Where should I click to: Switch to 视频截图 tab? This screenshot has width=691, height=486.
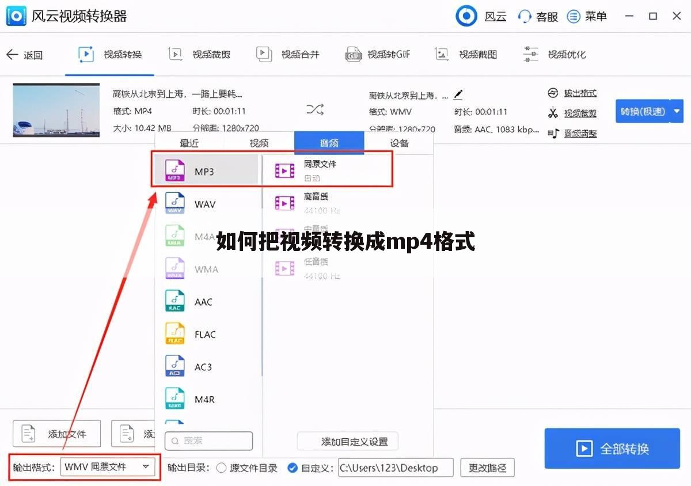[x=466, y=55]
